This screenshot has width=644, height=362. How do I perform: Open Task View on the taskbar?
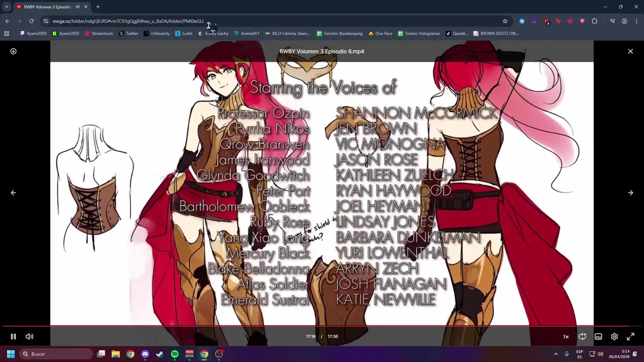(101, 354)
